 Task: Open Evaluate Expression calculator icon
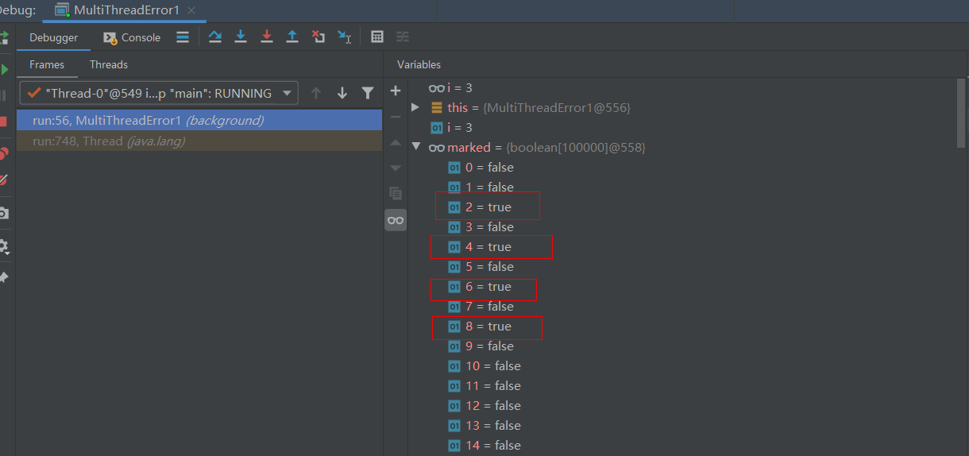pyautogui.click(x=377, y=37)
